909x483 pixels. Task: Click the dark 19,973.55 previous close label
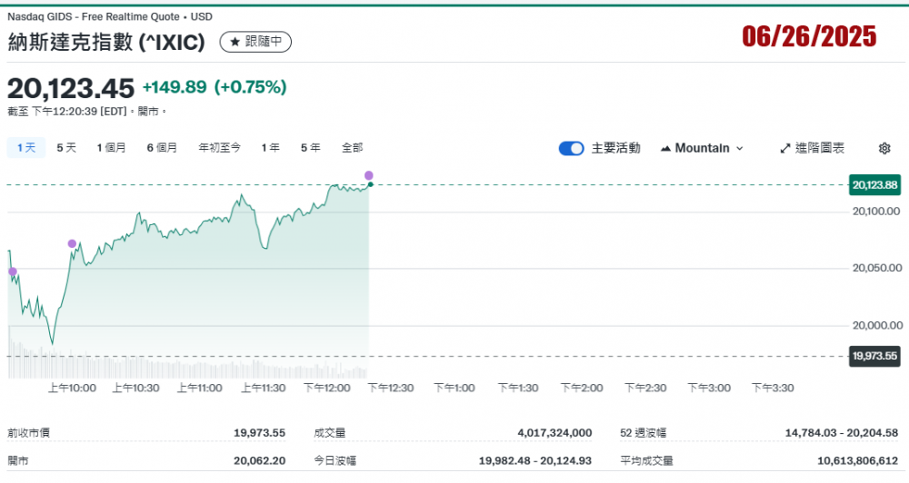(x=874, y=355)
